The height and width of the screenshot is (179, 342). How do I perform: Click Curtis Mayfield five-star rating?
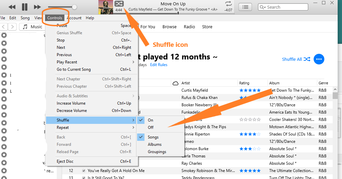250,90
